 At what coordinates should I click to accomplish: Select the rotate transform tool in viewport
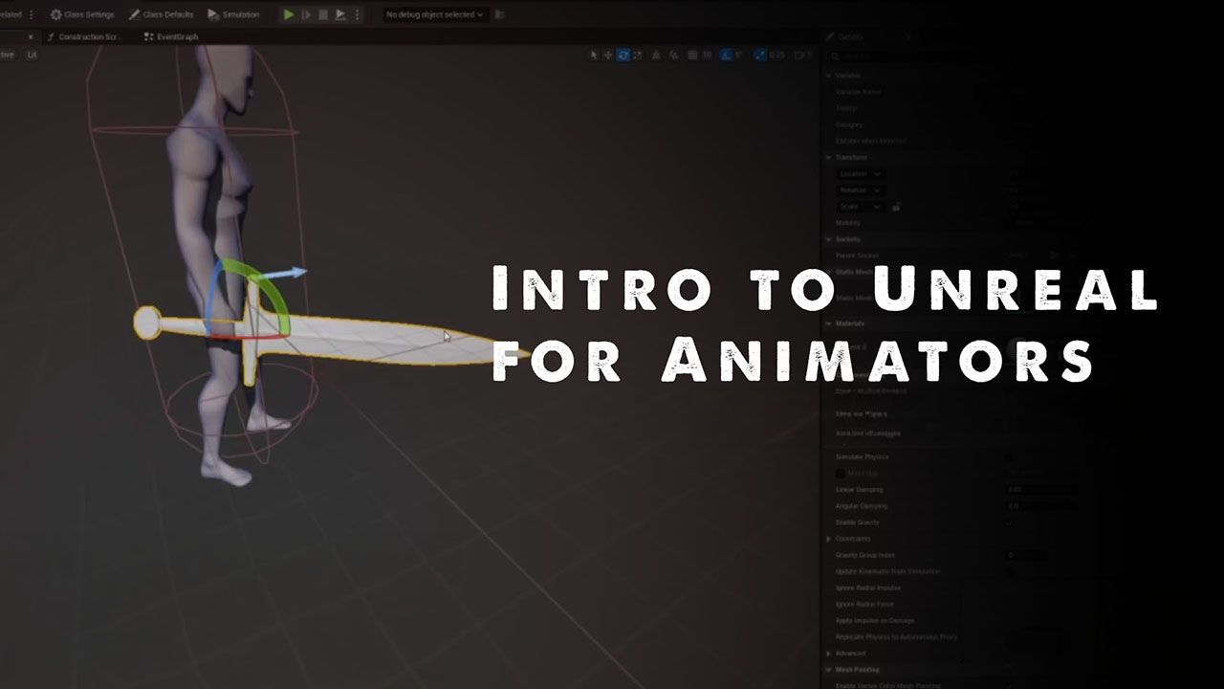click(623, 56)
